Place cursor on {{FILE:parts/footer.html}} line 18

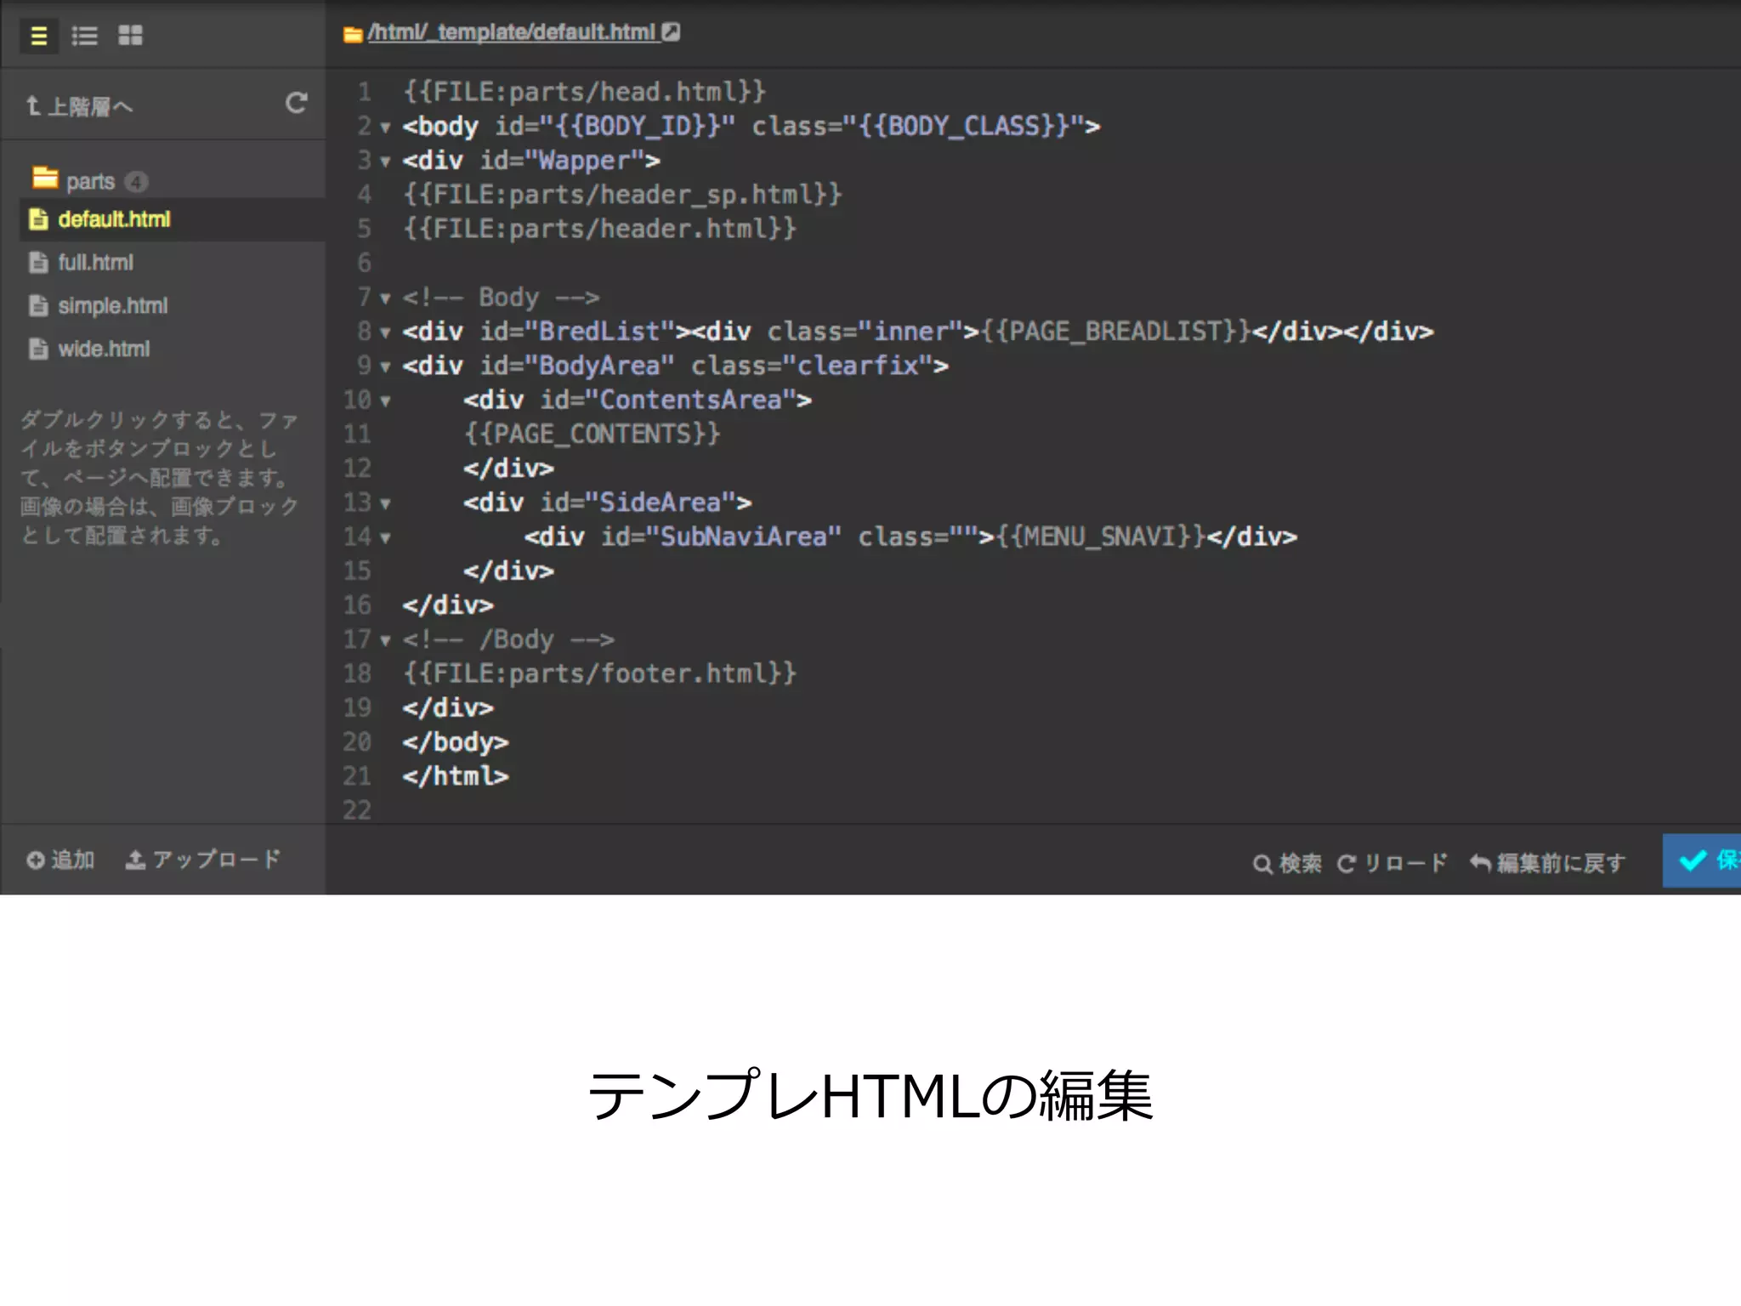(x=599, y=673)
